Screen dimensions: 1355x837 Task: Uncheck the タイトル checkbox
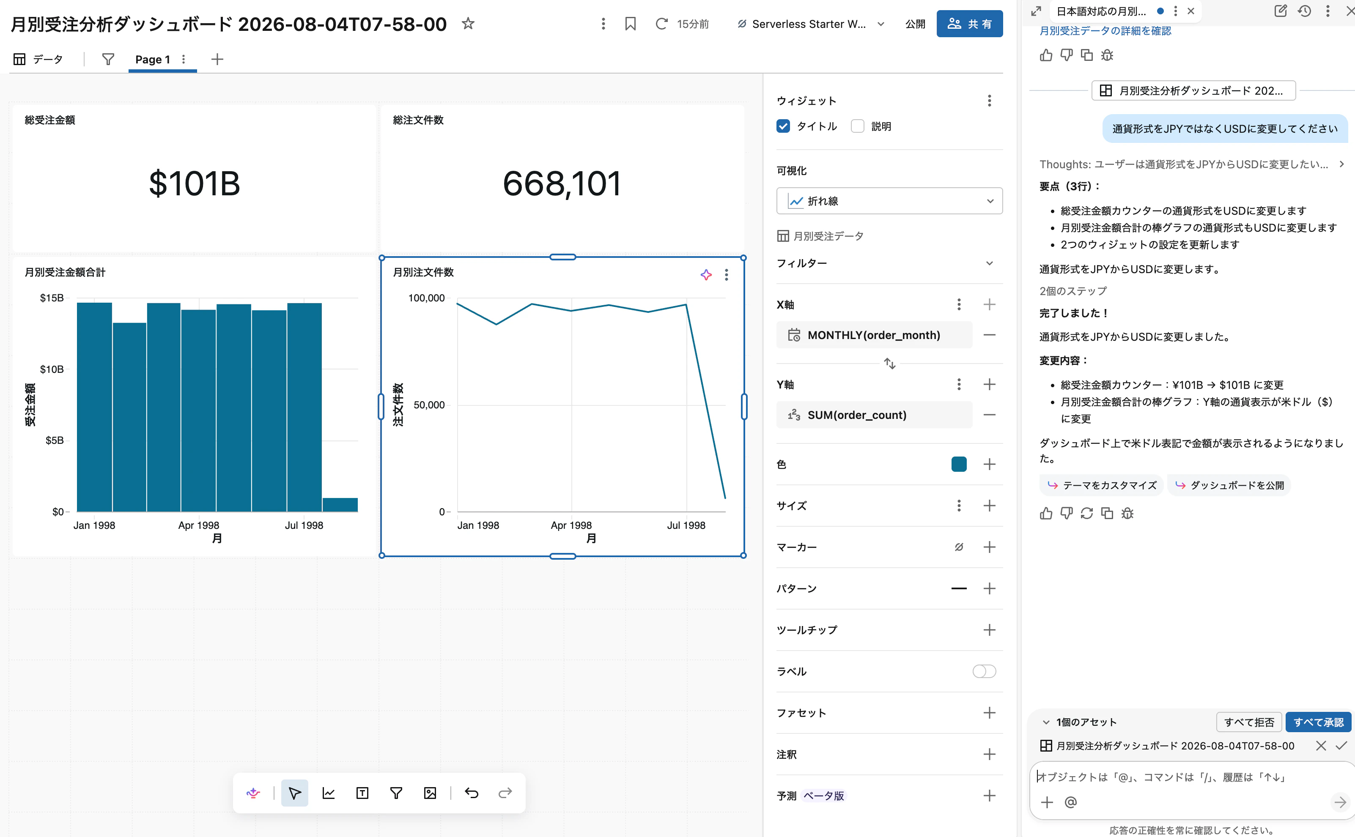coord(783,126)
